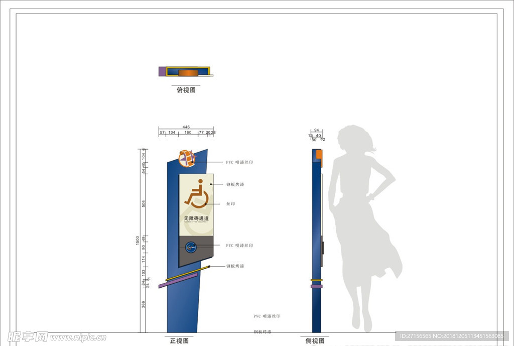
Task: Click the 丝印 annotation label
Action: (x=230, y=204)
